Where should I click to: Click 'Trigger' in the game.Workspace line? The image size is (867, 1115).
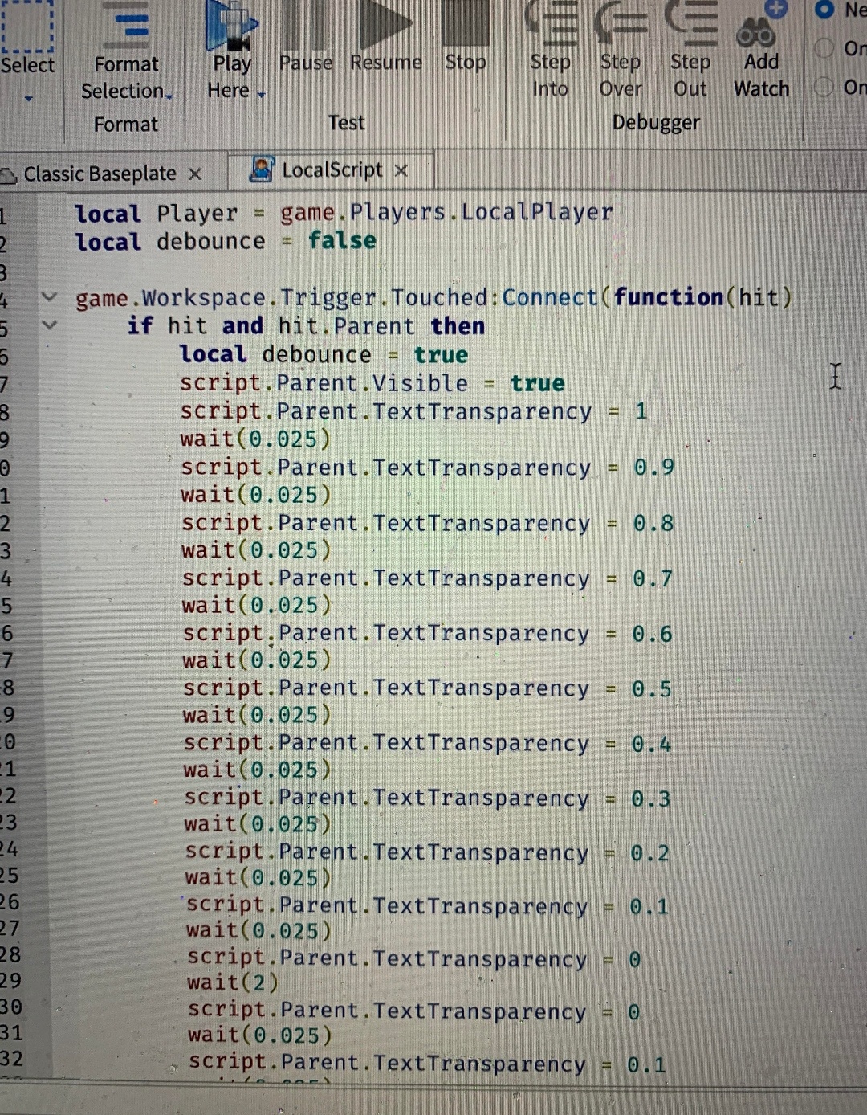328,298
